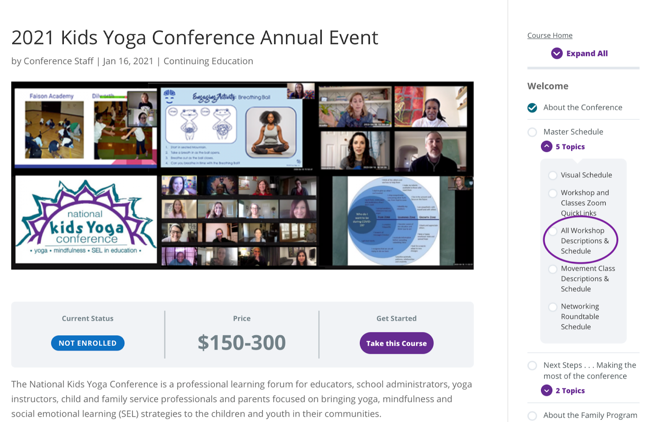The image size is (671, 422).
Task: Click the circle beside Workshop and Classes Zoom
Action: [x=553, y=193]
